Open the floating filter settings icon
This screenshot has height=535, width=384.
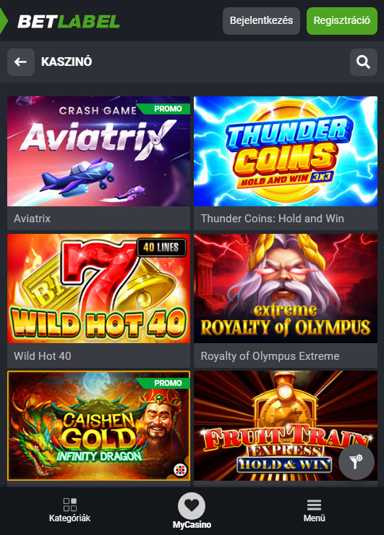click(x=357, y=462)
